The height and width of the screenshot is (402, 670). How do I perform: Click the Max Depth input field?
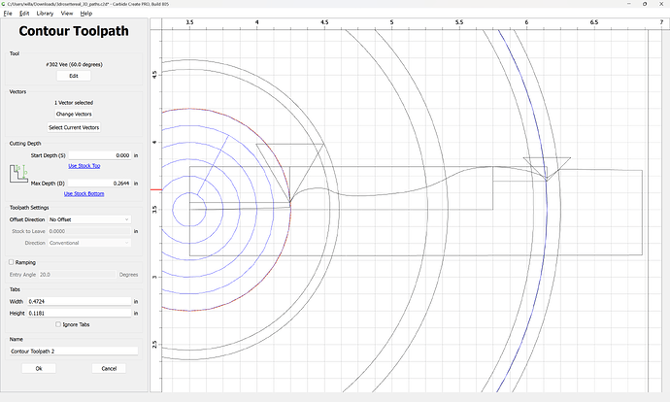100,183
